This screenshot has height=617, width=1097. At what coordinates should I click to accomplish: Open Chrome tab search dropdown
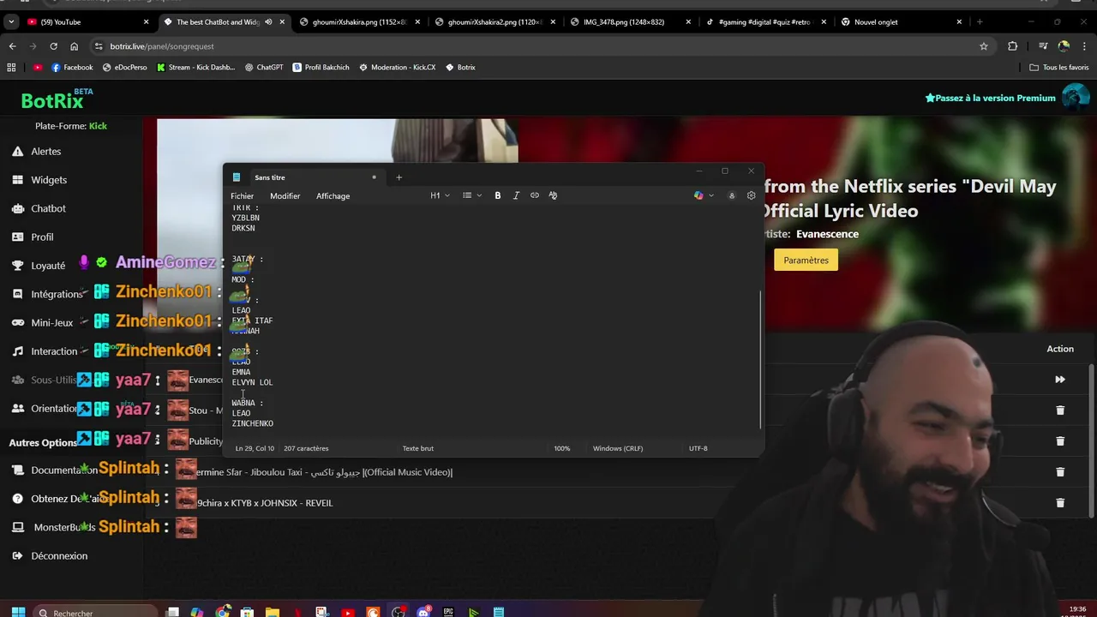click(x=12, y=22)
